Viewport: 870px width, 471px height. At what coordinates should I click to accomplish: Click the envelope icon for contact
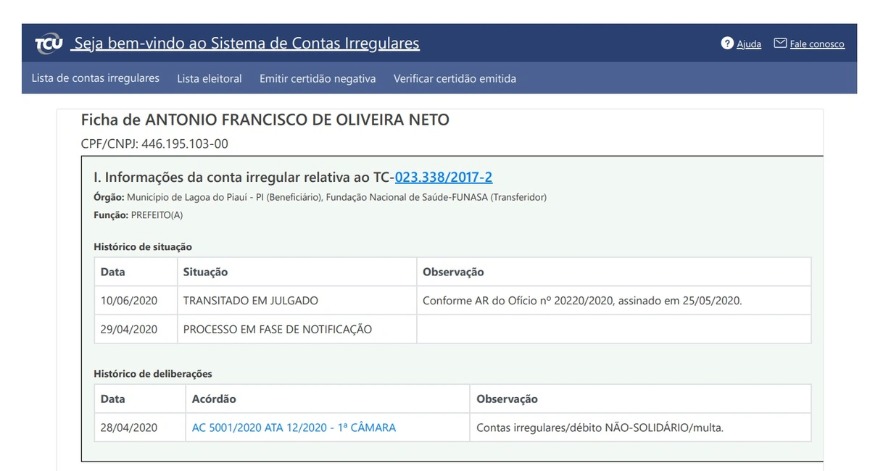point(780,43)
